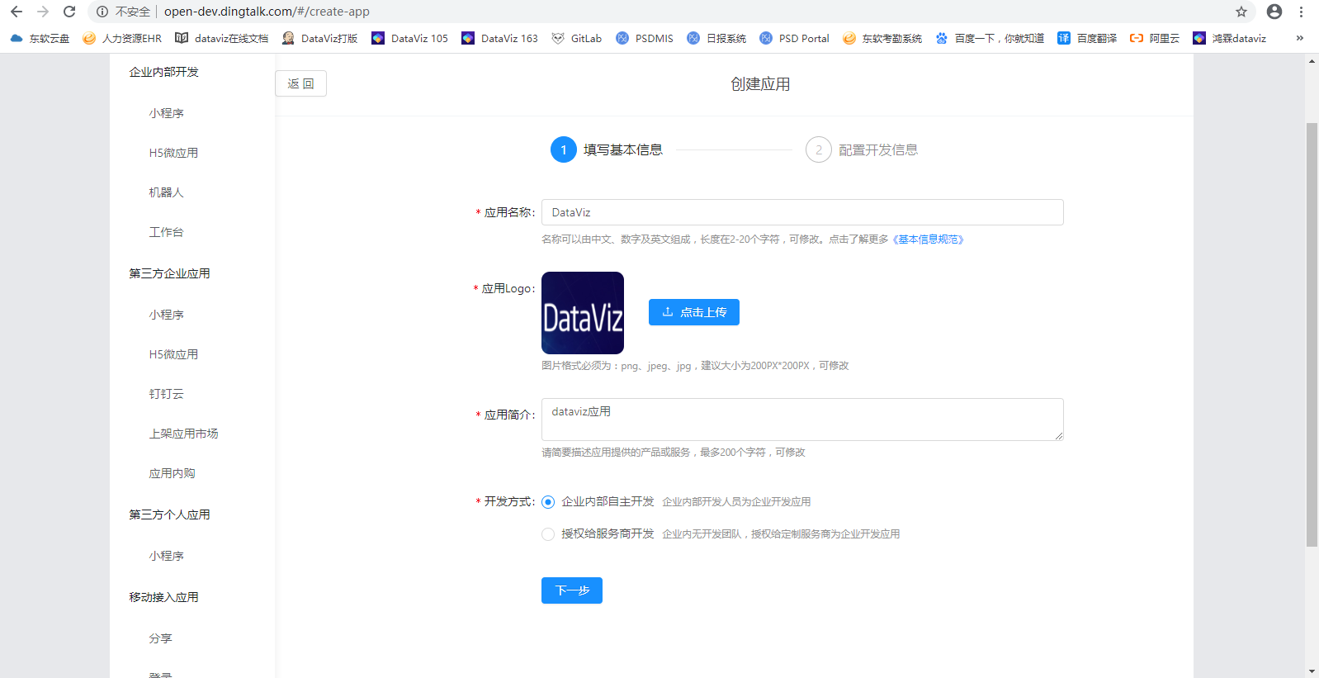Open the 日报系统 bookmark
The width and height of the screenshot is (1319, 678).
tap(716, 38)
